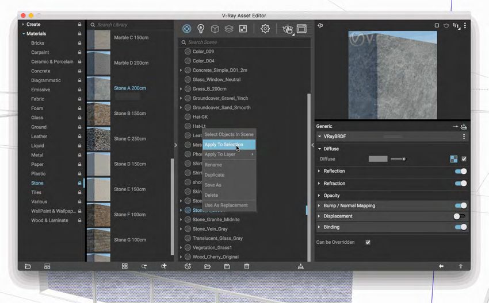Select the Concrete library category
Image resolution: width=489 pixels, height=303 pixels.
(x=40, y=71)
